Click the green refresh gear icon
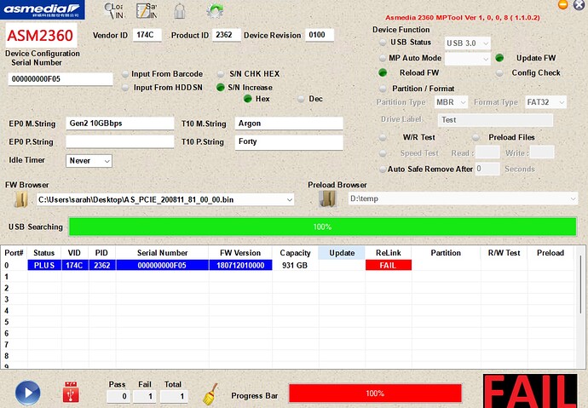The width and height of the screenshot is (588, 408). (x=215, y=10)
